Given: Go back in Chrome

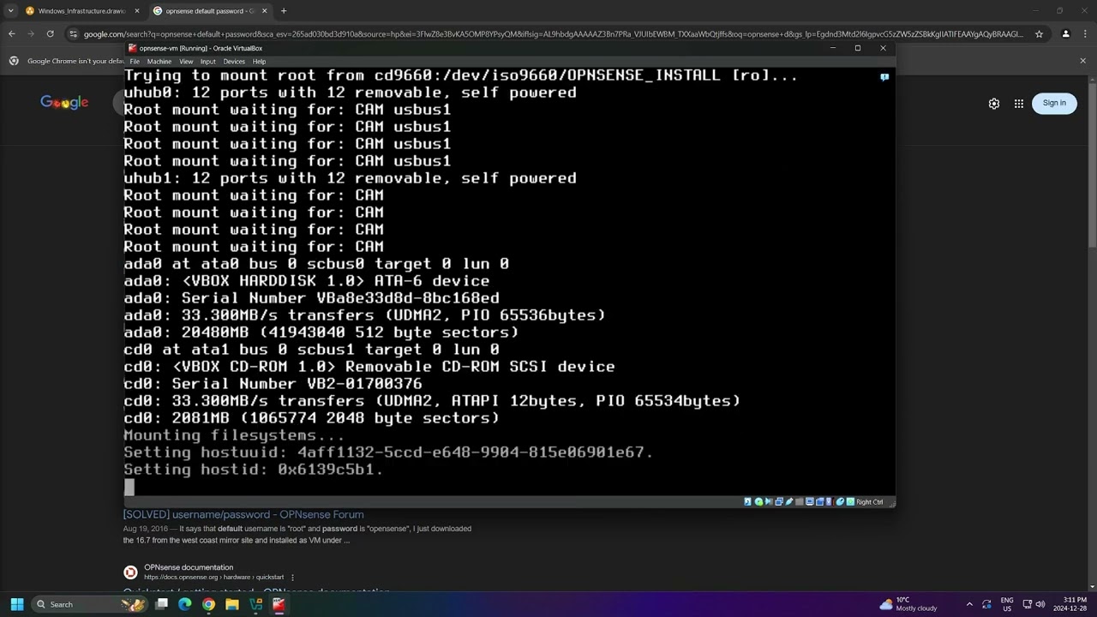Looking at the screenshot, I should point(11,34).
